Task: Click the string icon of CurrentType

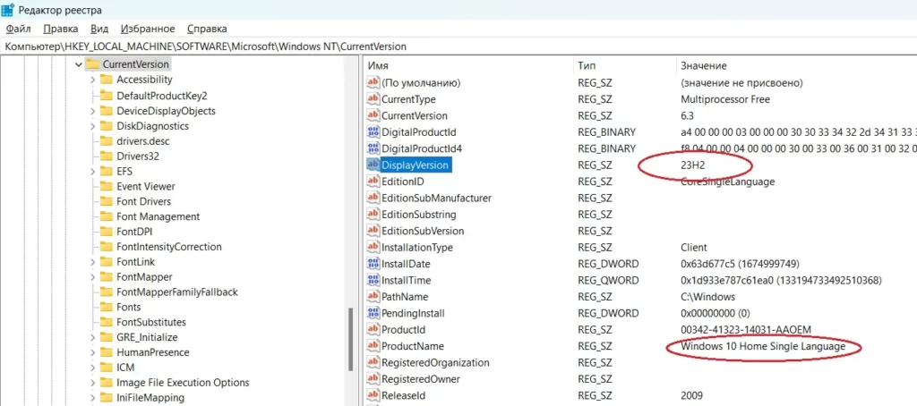Action: [x=373, y=99]
